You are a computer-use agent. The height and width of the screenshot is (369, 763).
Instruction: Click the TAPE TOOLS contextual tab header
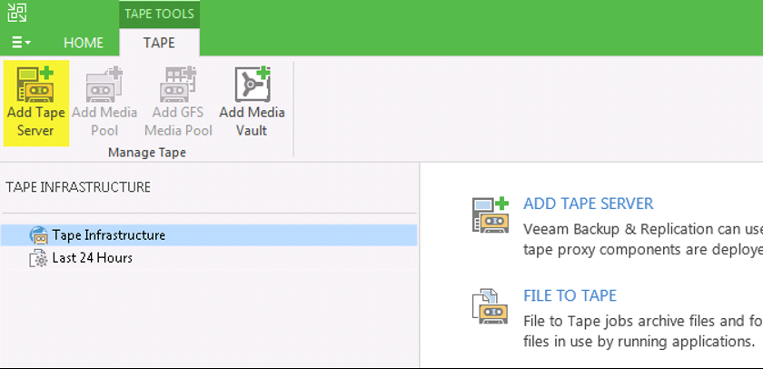coord(159,14)
